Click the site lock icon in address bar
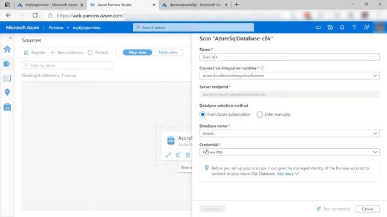 50,16
